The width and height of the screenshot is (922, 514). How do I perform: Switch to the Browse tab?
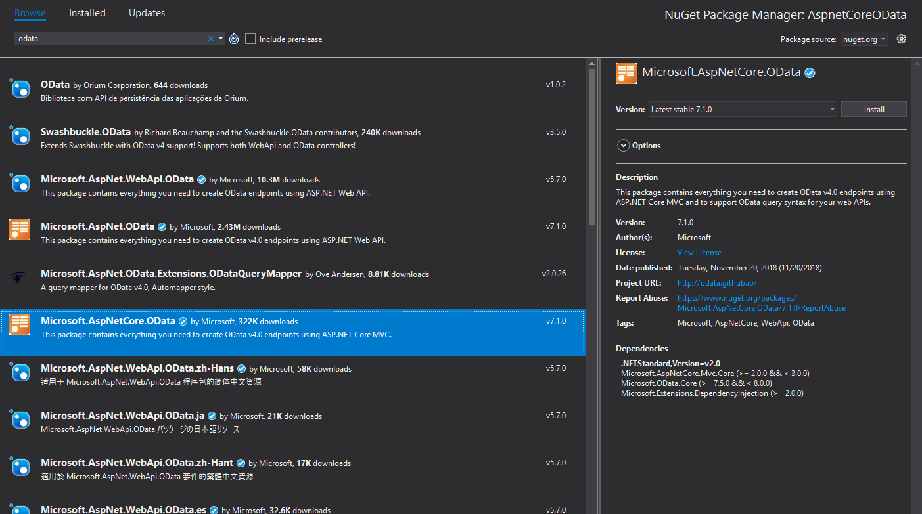pos(30,13)
